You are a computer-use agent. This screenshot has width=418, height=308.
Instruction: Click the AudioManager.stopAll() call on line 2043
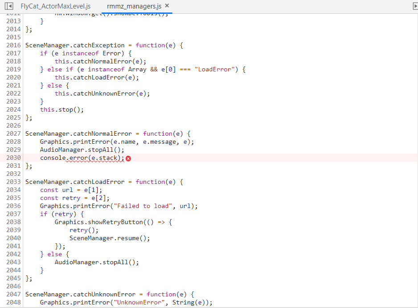point(97,262)
